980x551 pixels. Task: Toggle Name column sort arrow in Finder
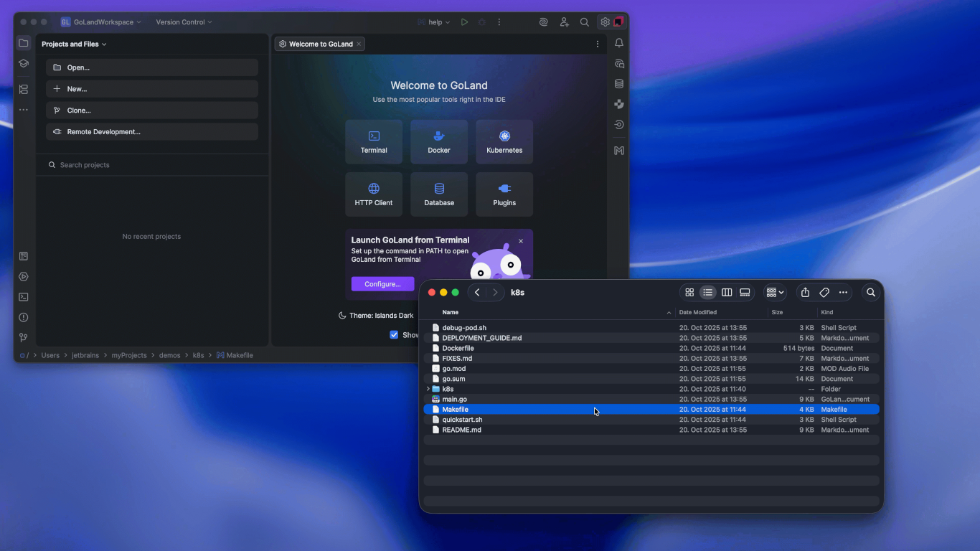coord(669,313)
